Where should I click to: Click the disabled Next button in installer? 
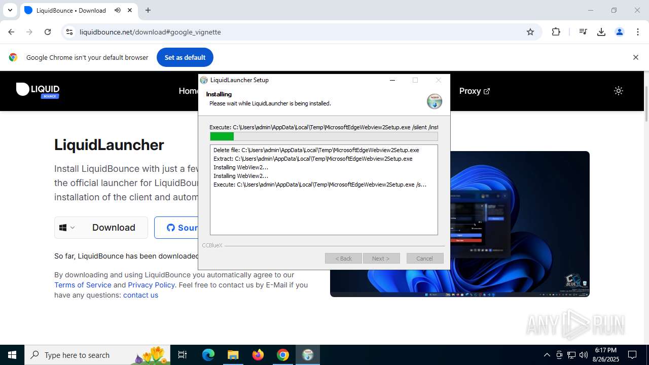point(381,259)
